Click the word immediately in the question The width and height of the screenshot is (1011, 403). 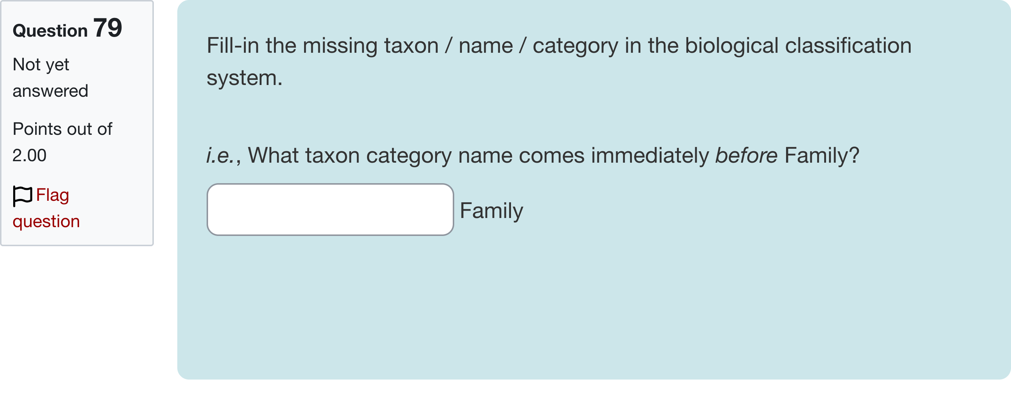pos(649,155)
